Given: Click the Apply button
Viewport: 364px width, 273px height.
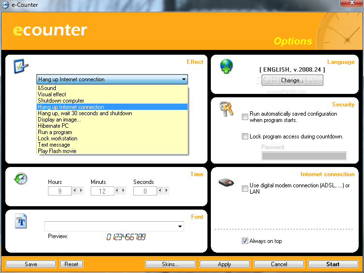Looking at the screenshot, I should (x=224, y=264).
